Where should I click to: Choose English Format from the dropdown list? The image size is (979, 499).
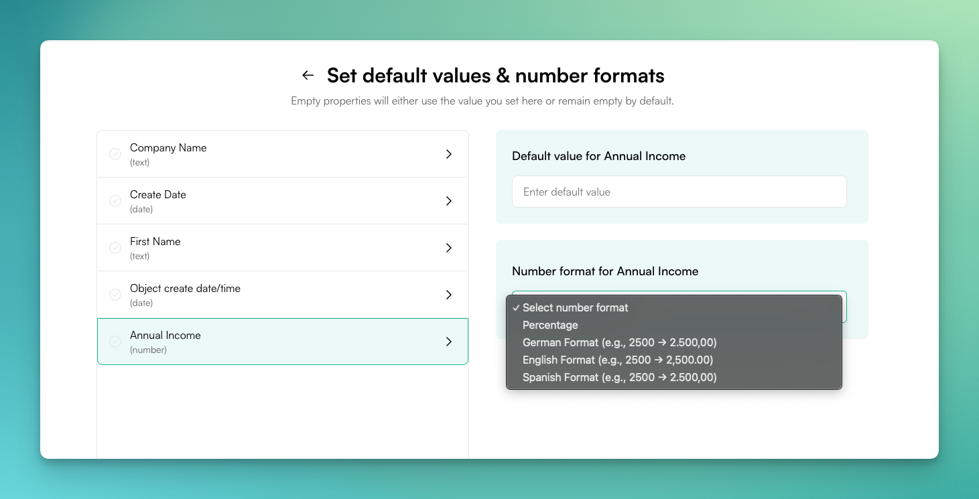coord(674,360)
